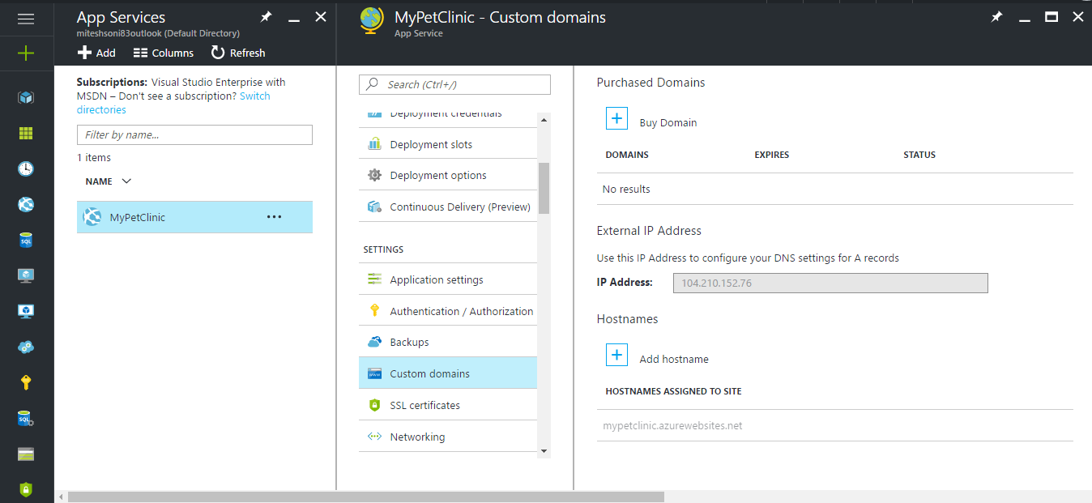Click the mypetclinic.azurewebsites.net hostname

click(672, 425)
